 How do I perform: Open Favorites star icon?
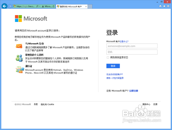tap(164, 6)
